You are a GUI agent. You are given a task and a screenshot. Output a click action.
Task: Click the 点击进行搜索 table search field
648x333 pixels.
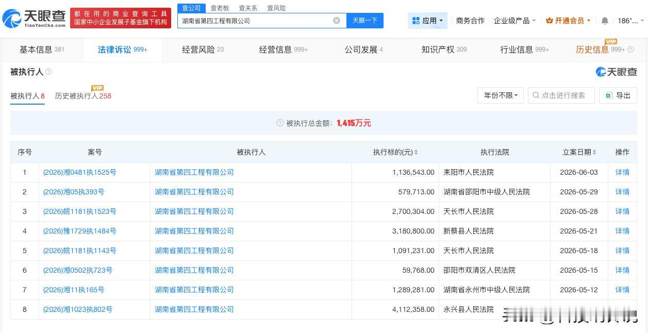point(561,95)
